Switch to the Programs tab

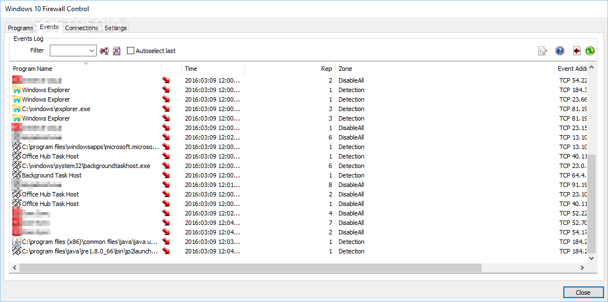(21, 28)
